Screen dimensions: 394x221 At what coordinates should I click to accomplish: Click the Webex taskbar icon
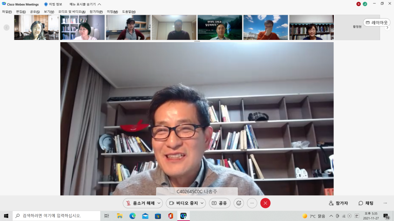(x=184, y=216)
